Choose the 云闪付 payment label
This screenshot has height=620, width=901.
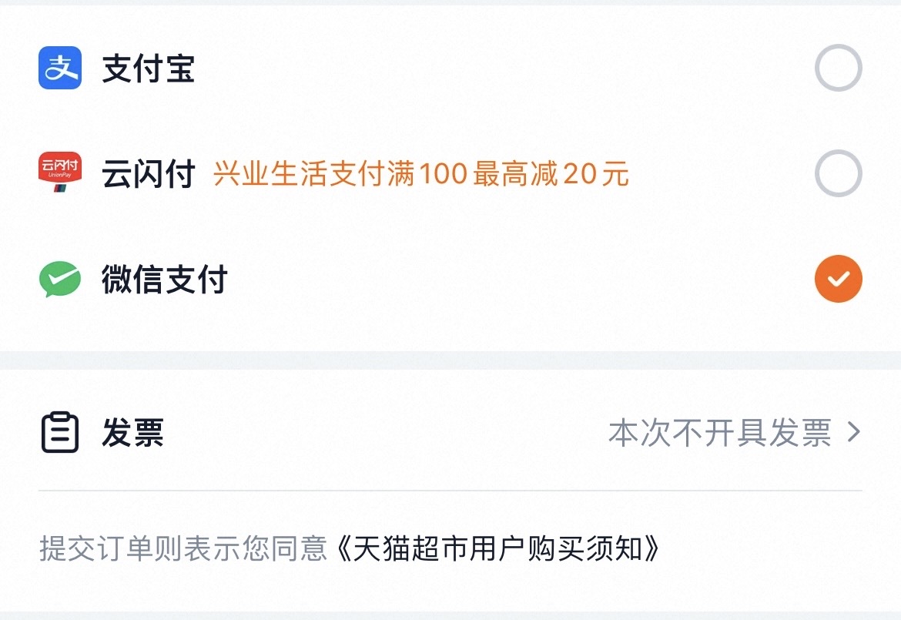pyautogui.click(x=149, y=175)
